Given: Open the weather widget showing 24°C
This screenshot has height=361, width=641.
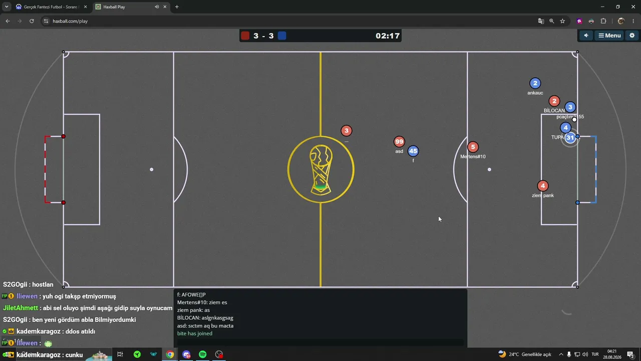Looking at the screenshot, I should pyautogui.click(x=524, y=354).
